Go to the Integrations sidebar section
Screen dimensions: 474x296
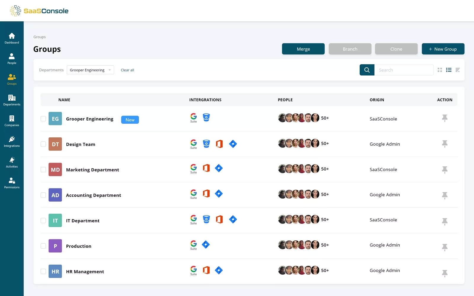[x=12, y=141]
